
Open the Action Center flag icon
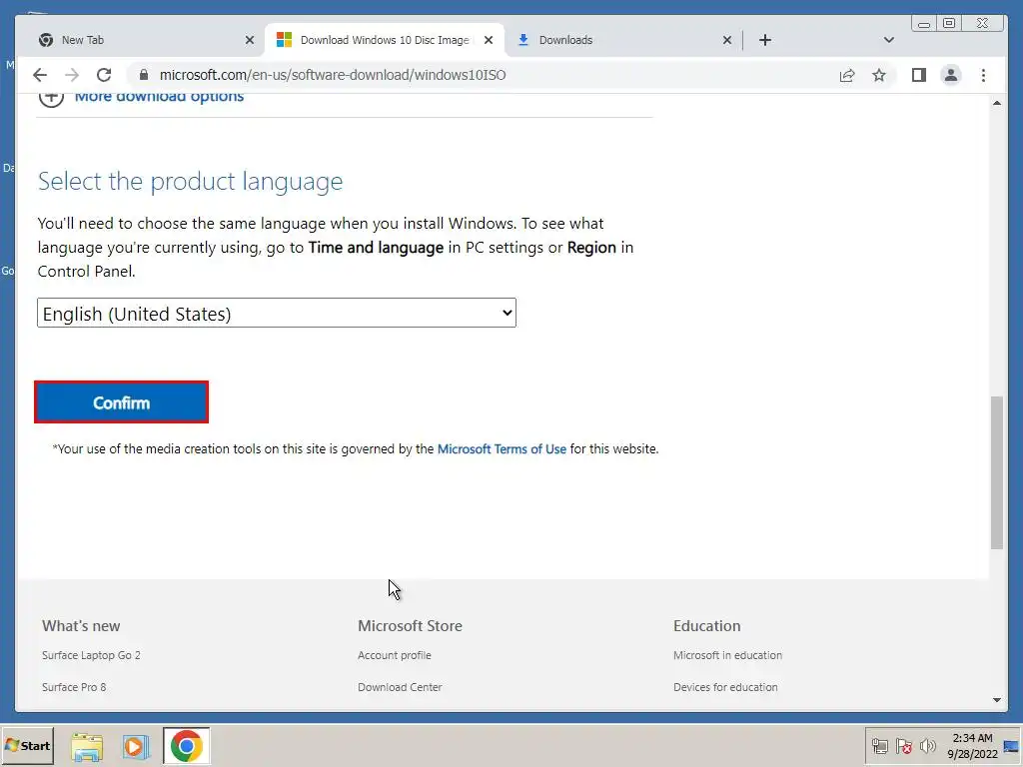pos(903,745)
